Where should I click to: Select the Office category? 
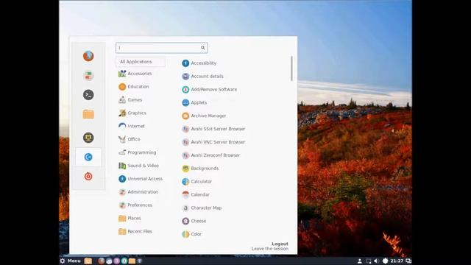(x=130, y=139)
